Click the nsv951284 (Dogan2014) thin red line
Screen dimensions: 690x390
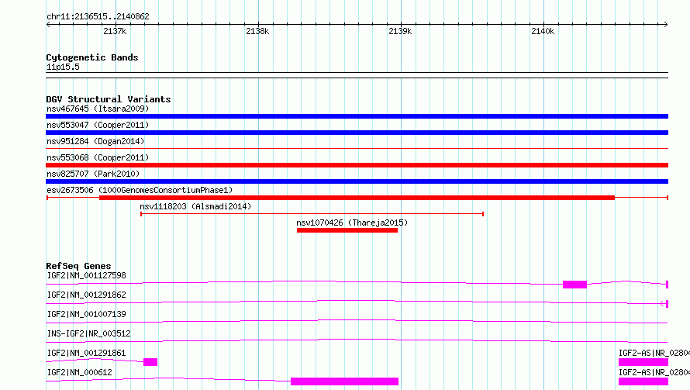[357, 149]
